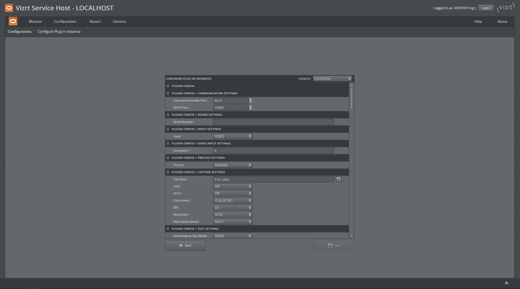Decrease MVCP Port with down arrow
Screen dimensions: 520x289
pos(251,109)
